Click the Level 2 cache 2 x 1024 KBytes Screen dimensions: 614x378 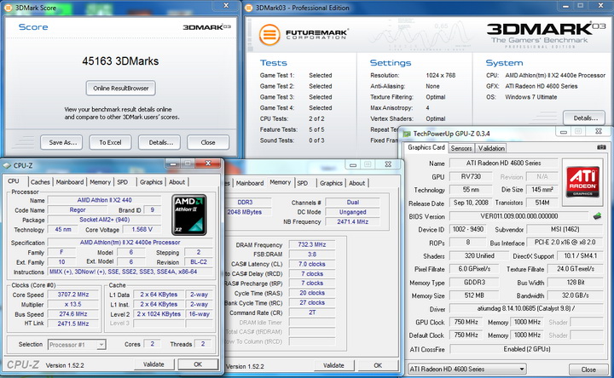[159, 314]
